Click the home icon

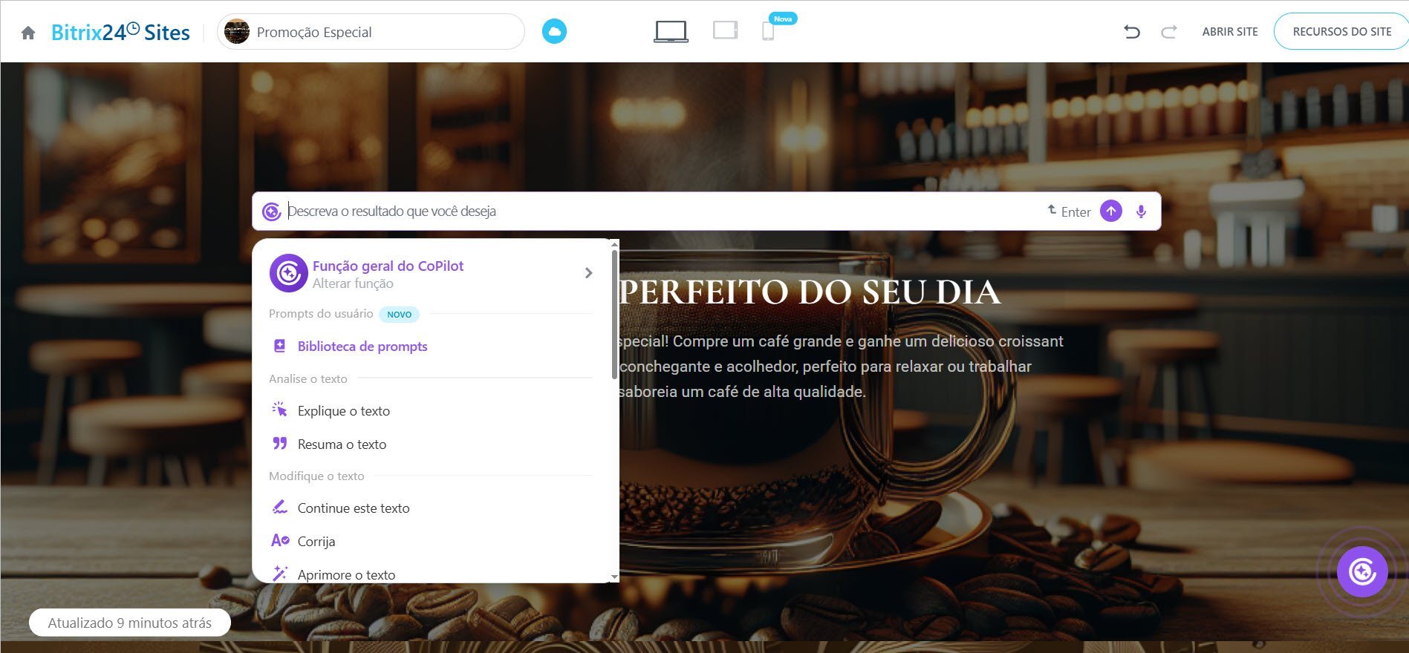click(28, 33)
